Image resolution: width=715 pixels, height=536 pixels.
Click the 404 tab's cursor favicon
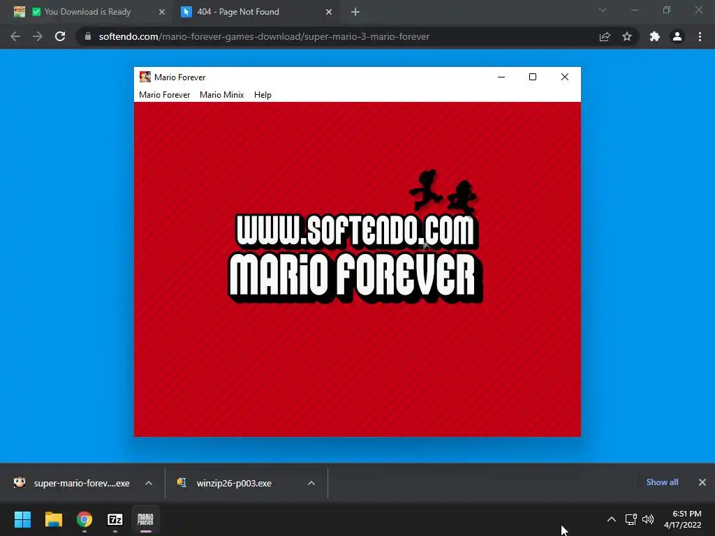coord(186,12)
